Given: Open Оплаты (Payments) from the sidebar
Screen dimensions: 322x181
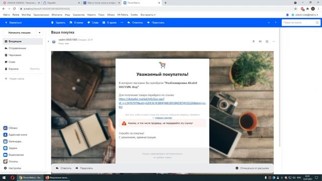Looking at the screenshot, I should pyautogui.click(x=11, y=161).
